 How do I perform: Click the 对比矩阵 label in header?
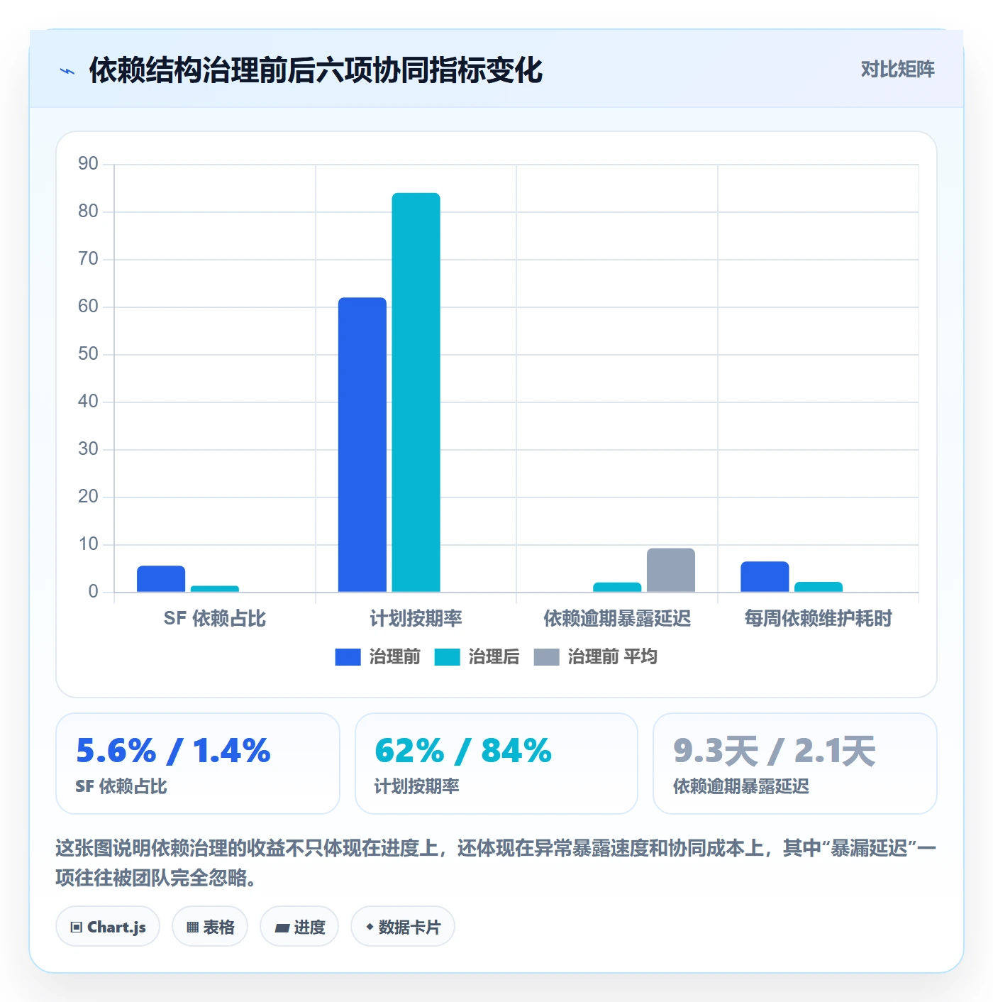click(897, 69)
